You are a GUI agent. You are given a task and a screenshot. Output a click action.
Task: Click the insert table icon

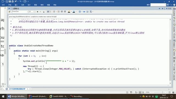point(79,12)
